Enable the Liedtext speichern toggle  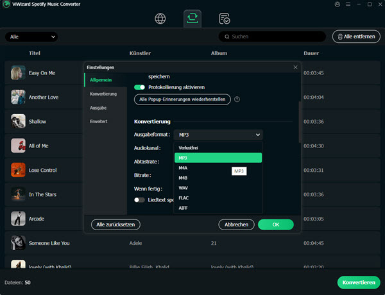click(139, 200)
